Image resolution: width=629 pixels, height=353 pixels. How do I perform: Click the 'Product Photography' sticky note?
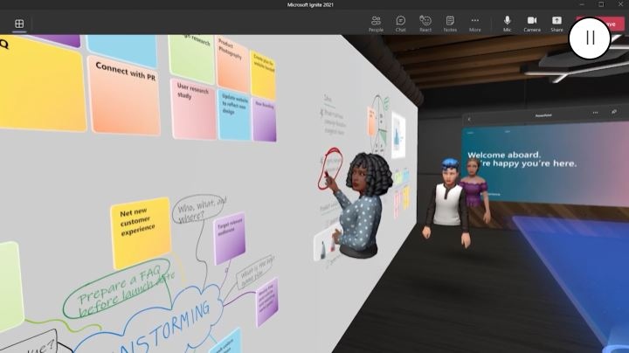click(x=232, y=64)
